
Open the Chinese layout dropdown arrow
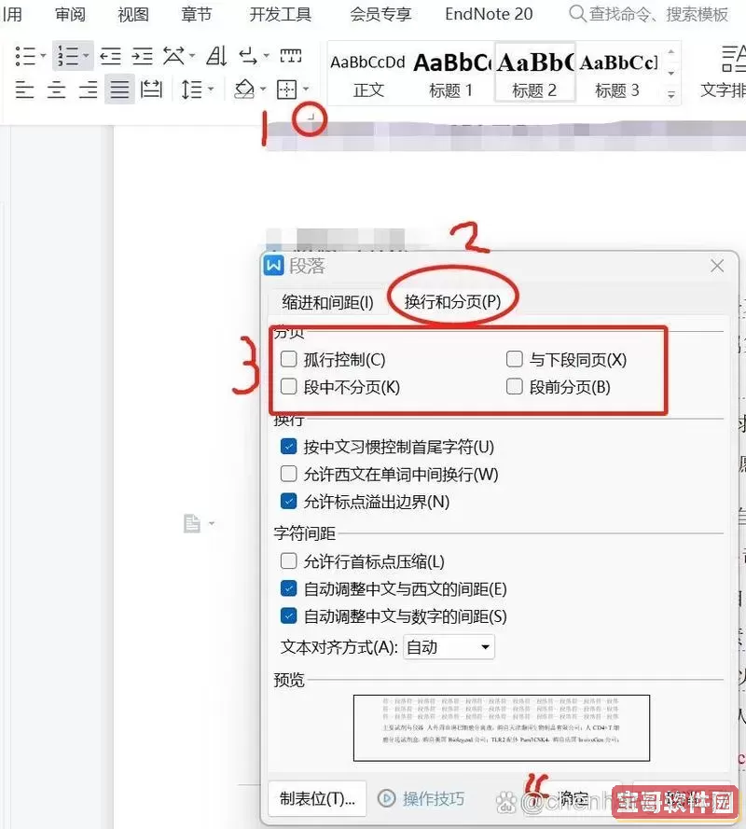tap(192, 56)
